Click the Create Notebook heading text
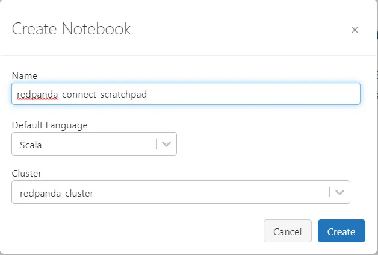Viewport: 378px width, 255px height. pyautogui.click(x=71, y=29)
